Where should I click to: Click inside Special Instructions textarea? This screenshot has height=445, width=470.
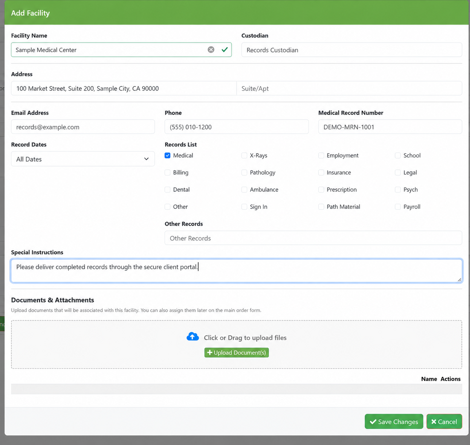coord(237,271)
